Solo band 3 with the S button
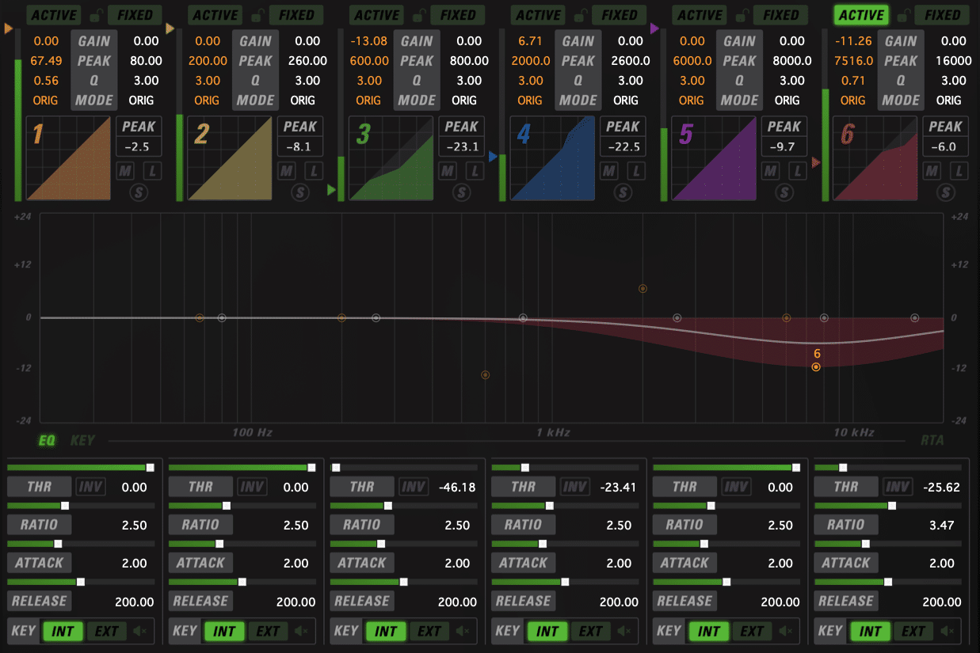Image resolution: width=980 pixels, height=653 pixels. click(461, 191)
